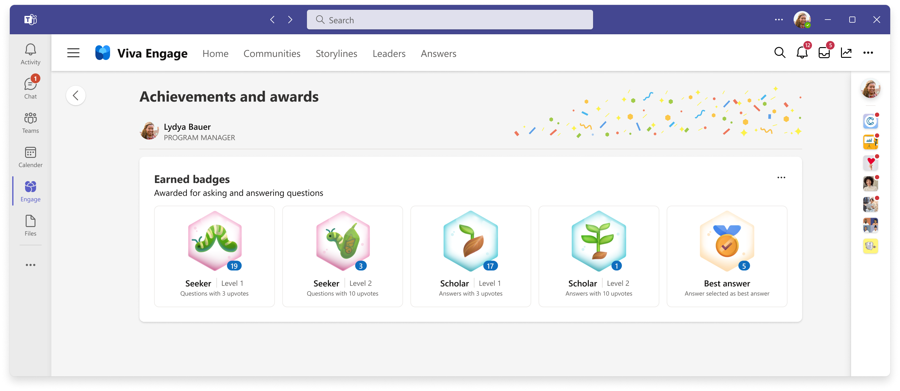Open the Leaders section
The width and height of the screenshot is (900, 391).
pos(389,54)
